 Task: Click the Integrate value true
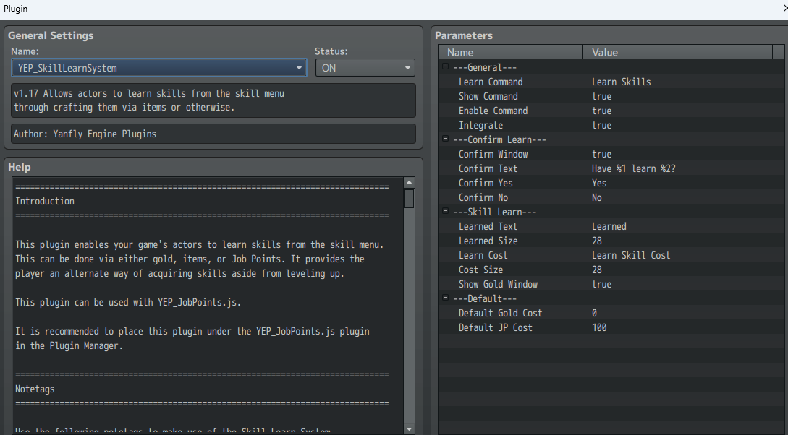pos(601,126)
